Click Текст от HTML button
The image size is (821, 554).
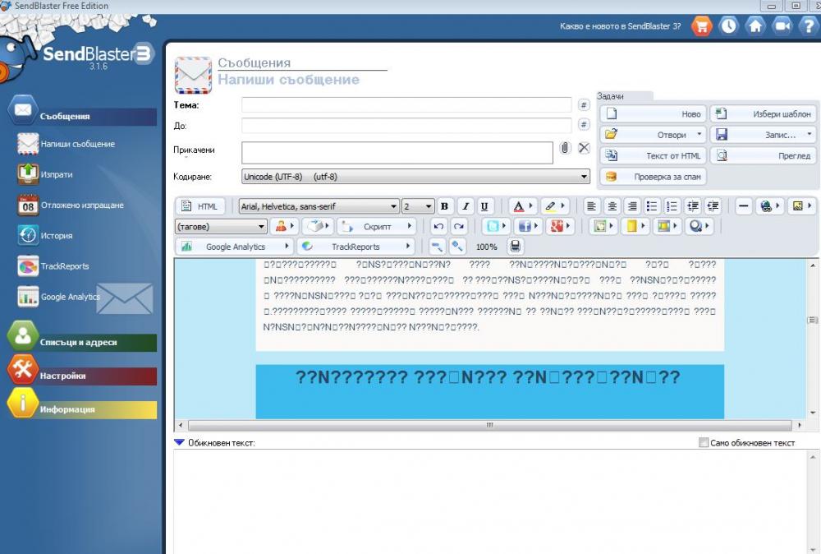(x=653, y=155)
